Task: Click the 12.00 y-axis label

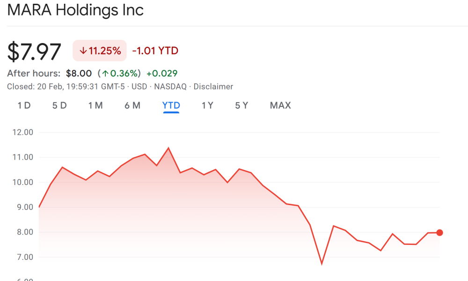Action: coord(23,132)
